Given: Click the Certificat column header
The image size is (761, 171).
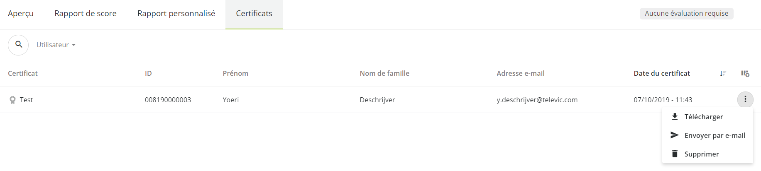Looking at the screenshot, I should point(23,73).
